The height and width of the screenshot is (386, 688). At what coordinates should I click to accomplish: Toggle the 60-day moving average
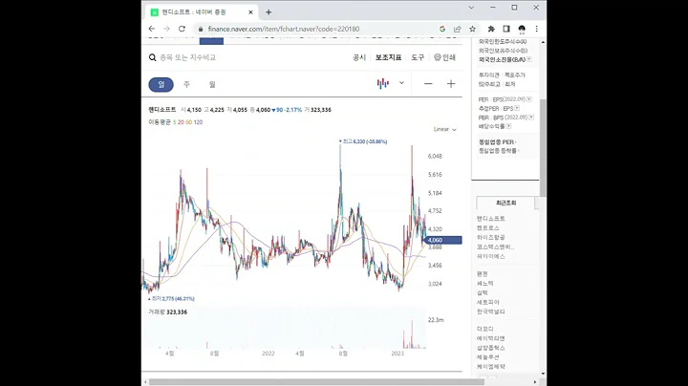pyautogui.click(x=188, y=122)
